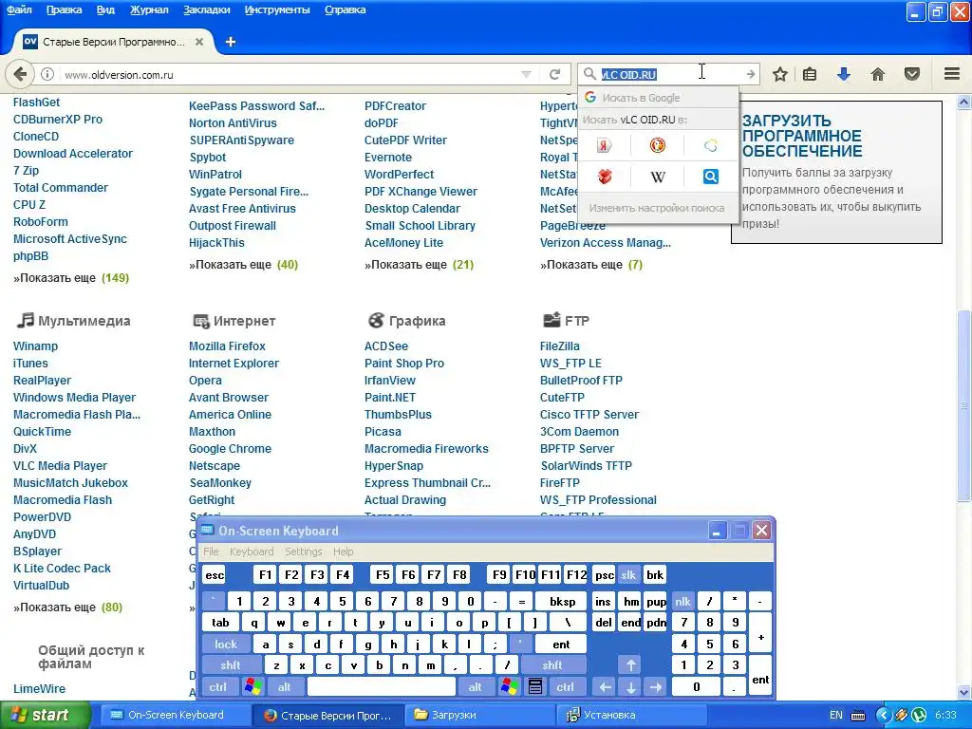This screenshot has width=972, height=729.
Task: Open Settings menu in On-Screen Keyboard
Action: tap(303, 551)
